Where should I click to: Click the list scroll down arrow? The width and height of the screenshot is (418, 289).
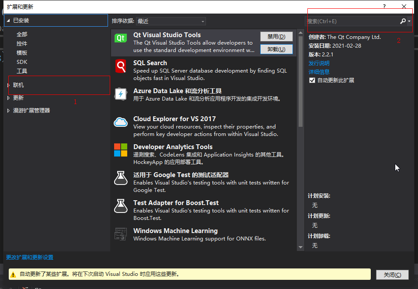301,247
